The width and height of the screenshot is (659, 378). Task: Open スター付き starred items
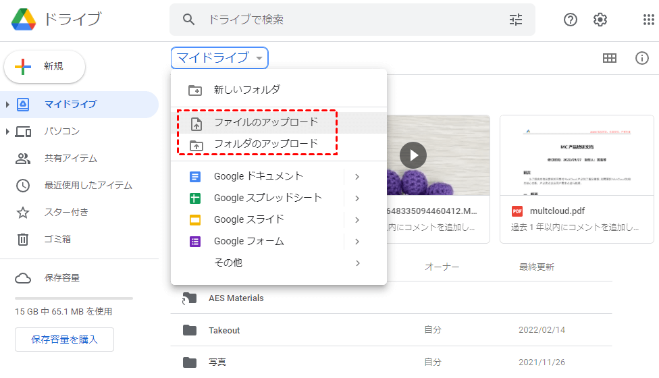pyautogui.click(x=66, y=212)
